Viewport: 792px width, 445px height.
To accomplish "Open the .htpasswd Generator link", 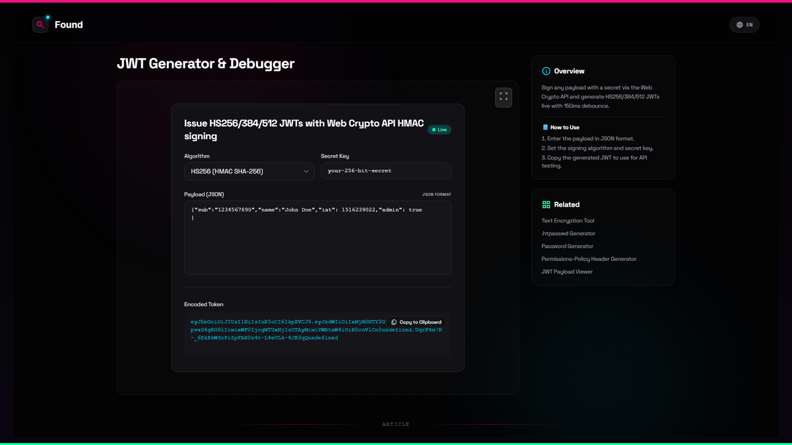I will pyautogui.click(x=568, y=233).
